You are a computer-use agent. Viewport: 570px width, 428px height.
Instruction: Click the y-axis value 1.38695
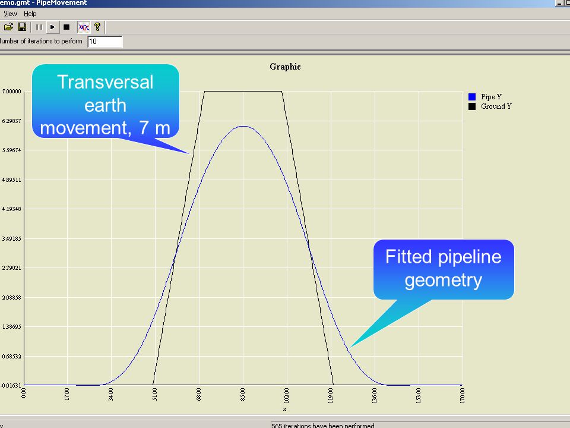pyautogui.click(x=12, y=327)
